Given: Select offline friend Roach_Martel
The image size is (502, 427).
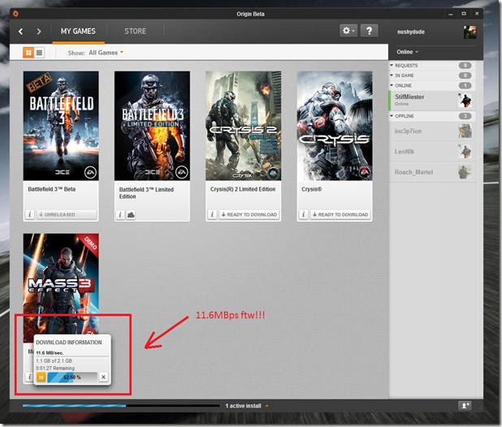Looking at the screenshot, I should (x=431, y=172).
